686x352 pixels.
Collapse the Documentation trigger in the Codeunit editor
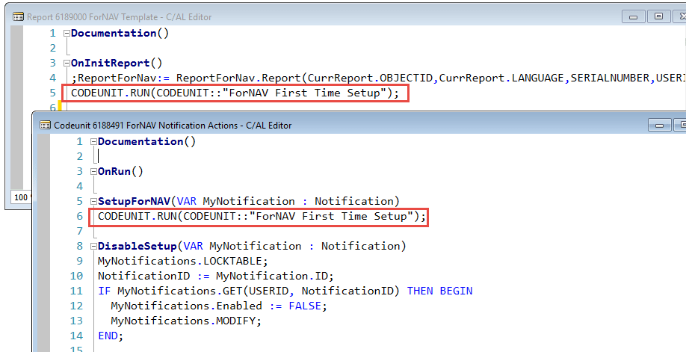tap(93, 142)
